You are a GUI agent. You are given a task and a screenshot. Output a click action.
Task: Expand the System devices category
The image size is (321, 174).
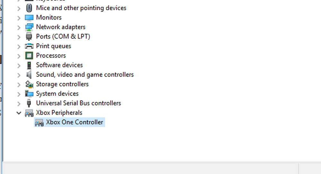tap(19, 94)
